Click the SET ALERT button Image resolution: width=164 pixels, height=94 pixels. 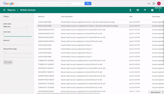[x=8, y=62]
